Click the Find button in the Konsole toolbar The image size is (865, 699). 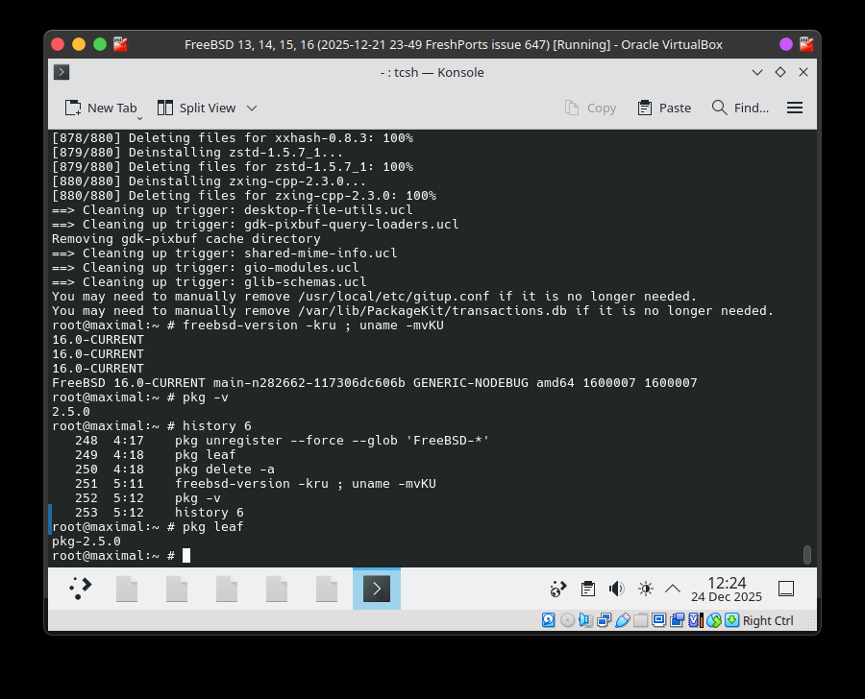pos(740,108)
